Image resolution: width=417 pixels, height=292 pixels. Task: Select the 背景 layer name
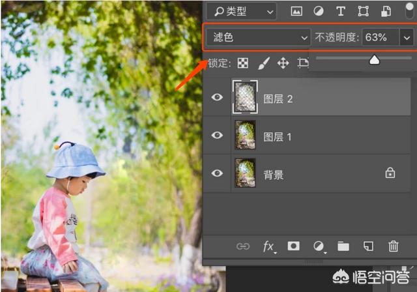[274, 175]
